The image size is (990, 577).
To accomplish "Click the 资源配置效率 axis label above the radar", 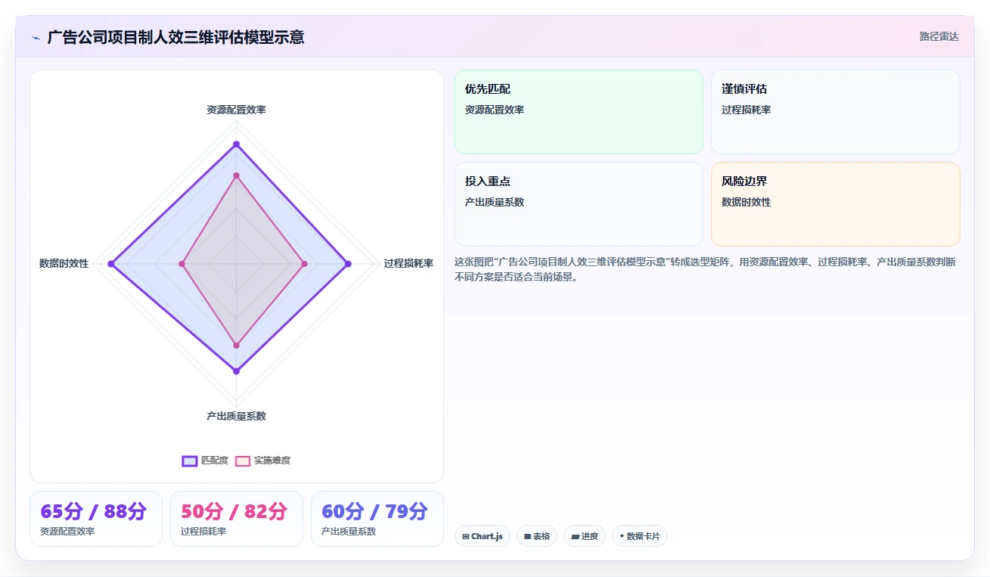I will click(x=236, y=110).
